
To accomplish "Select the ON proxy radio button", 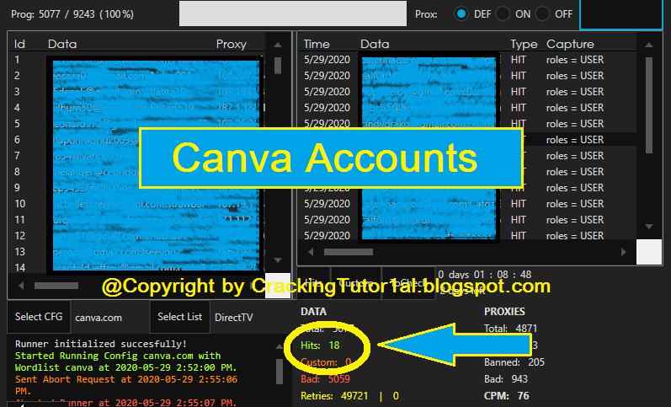I will pos(503,14).
